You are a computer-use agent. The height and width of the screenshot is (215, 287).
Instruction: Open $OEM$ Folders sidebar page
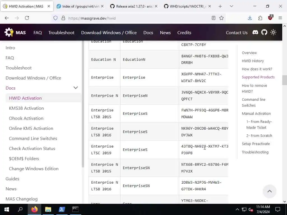24,158
